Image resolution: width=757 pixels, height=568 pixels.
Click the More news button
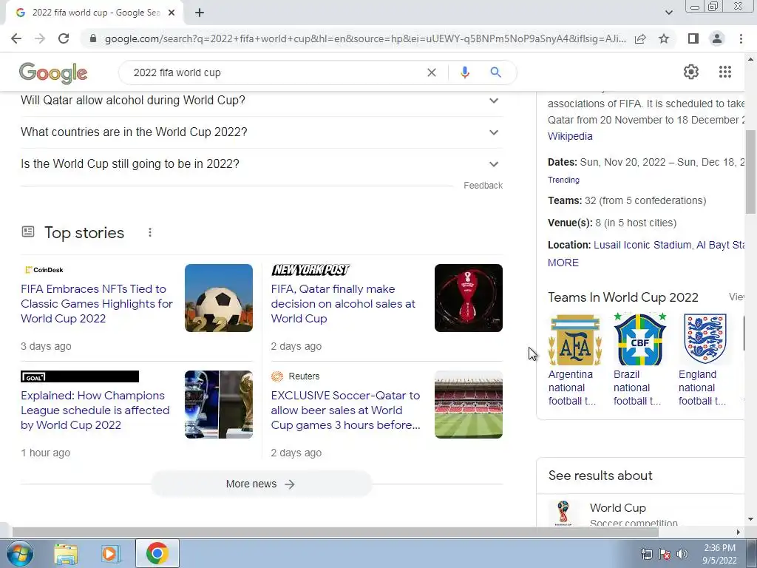click(261, 484)
